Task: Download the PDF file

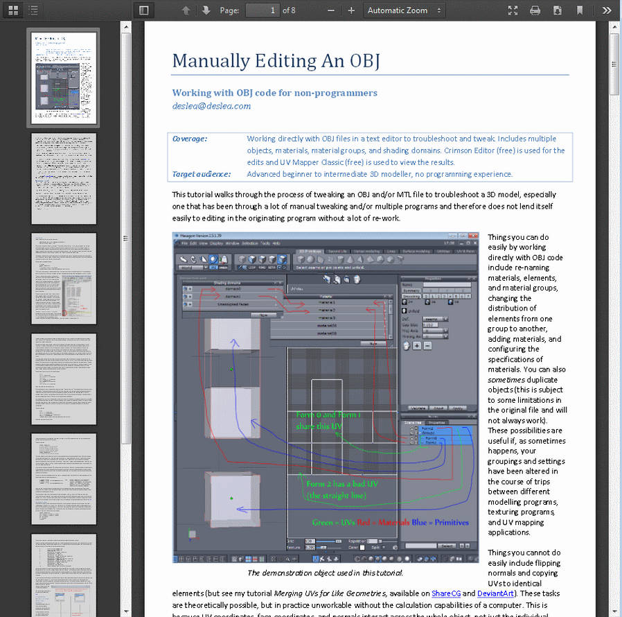Action: click(558, 10)
